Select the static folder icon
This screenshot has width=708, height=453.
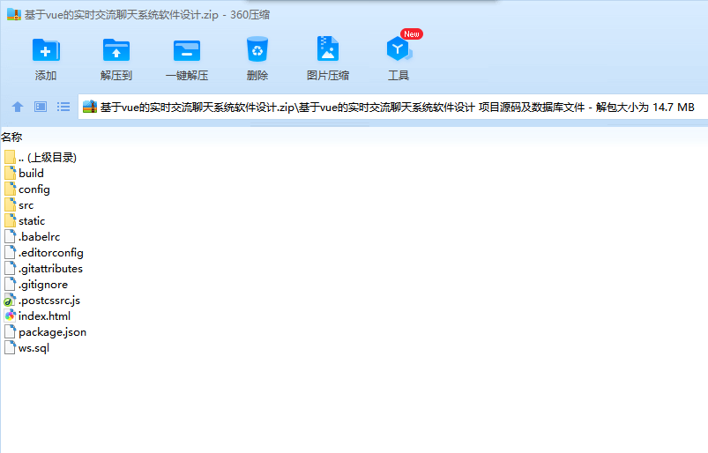[10, 220]
